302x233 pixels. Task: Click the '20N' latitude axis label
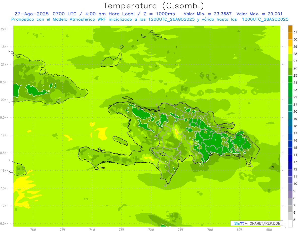pos(4,100)
